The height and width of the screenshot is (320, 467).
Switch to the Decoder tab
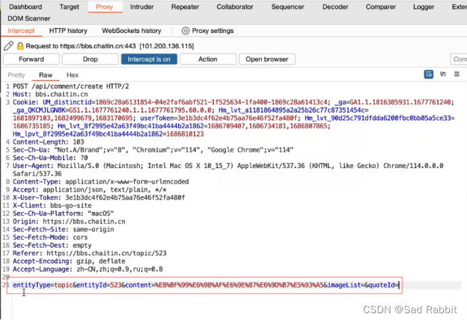point(335,7)
